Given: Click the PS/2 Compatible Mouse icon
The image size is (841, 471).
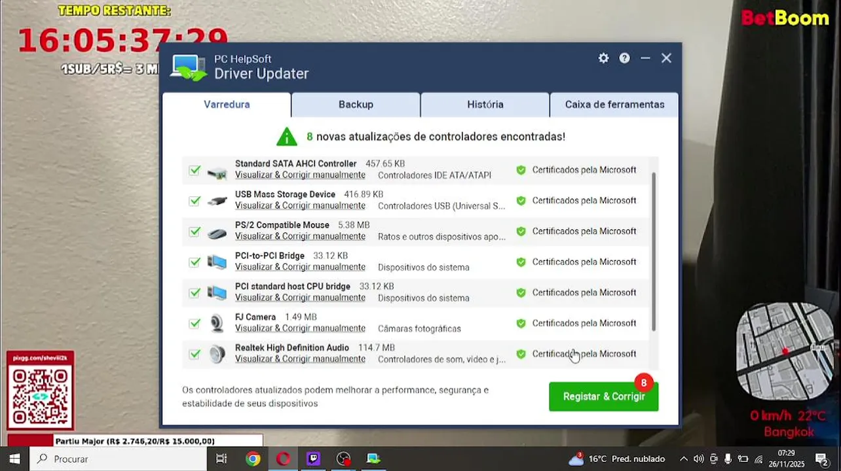Looking at the screenshot, I should (217, 232).
